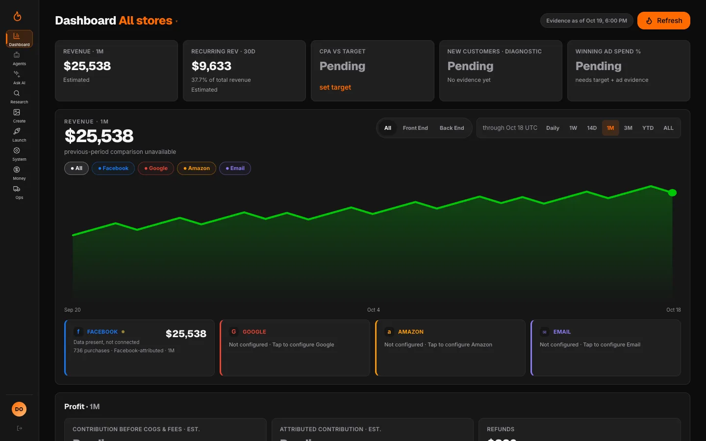The image size is (706, 441).
Task: Switch to Back End segment
Action: point(452,128)
